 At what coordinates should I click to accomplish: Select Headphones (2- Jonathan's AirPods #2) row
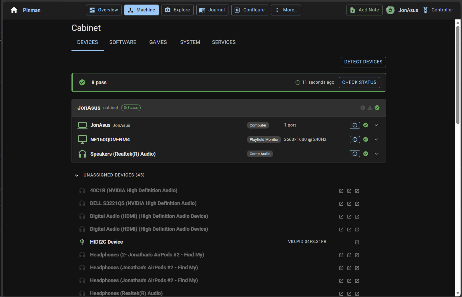click(219, 255)
